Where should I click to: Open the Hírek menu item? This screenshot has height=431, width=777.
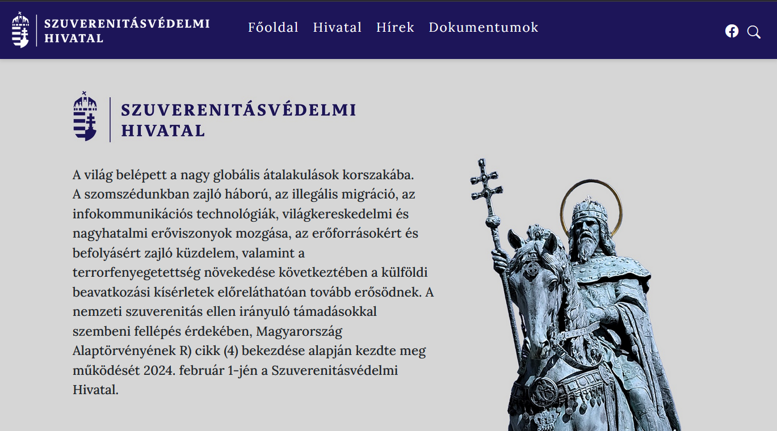pos(395,27)
